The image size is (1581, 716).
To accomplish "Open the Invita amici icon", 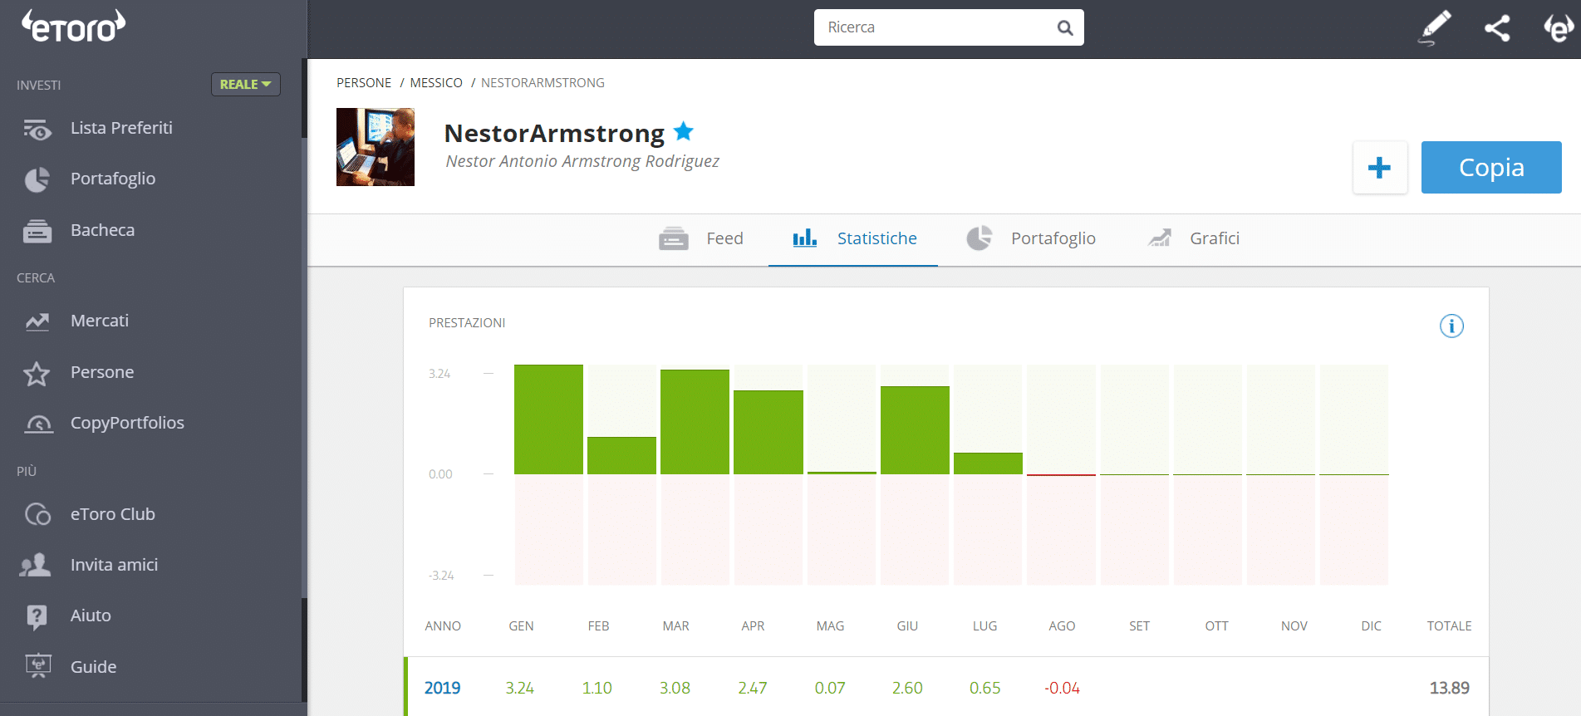I will pyautogui.click(x=36, y=565).
